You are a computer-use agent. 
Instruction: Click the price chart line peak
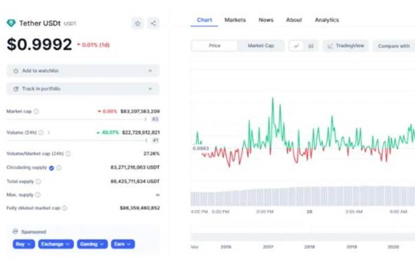272,99
